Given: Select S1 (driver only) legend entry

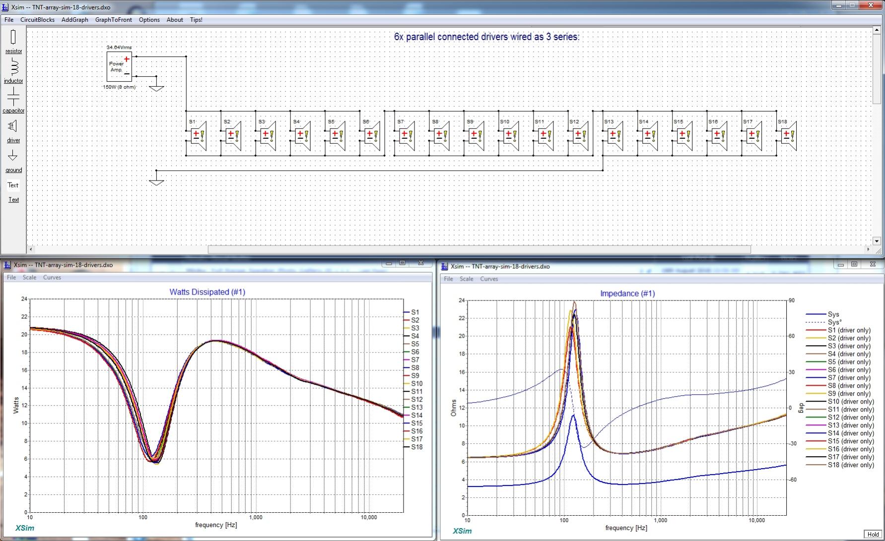Looking at the screenshot, I should [838, 330].
